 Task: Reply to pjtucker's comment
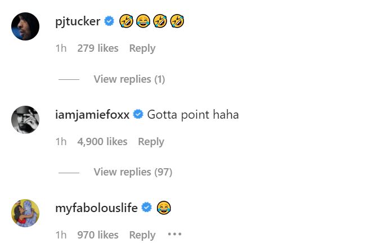[x=142, y=48]
